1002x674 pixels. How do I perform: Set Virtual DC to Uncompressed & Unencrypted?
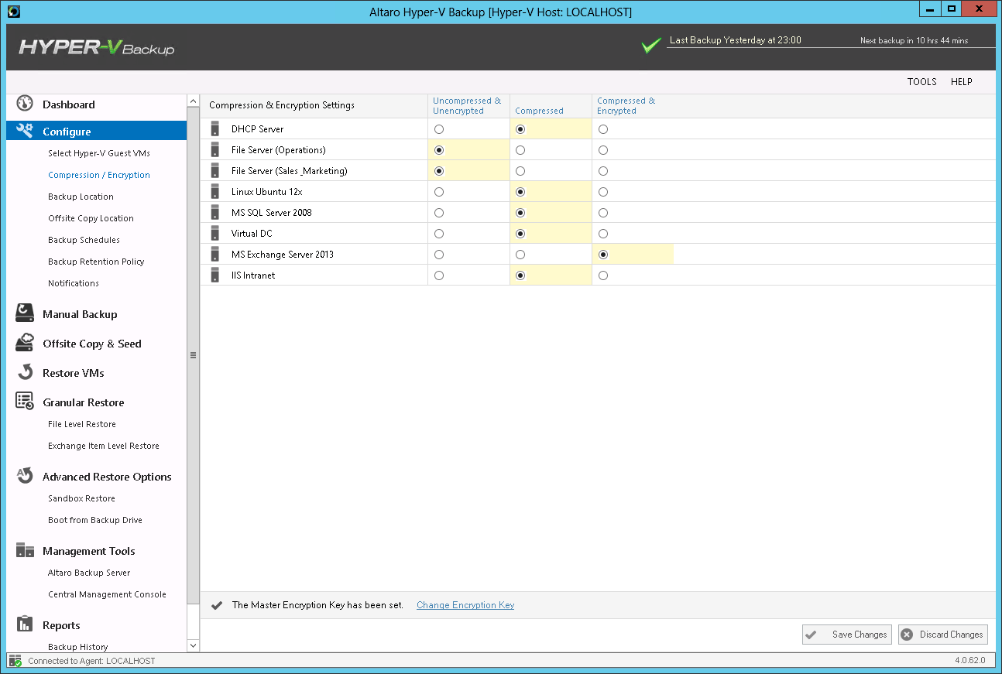coord(439,234)
